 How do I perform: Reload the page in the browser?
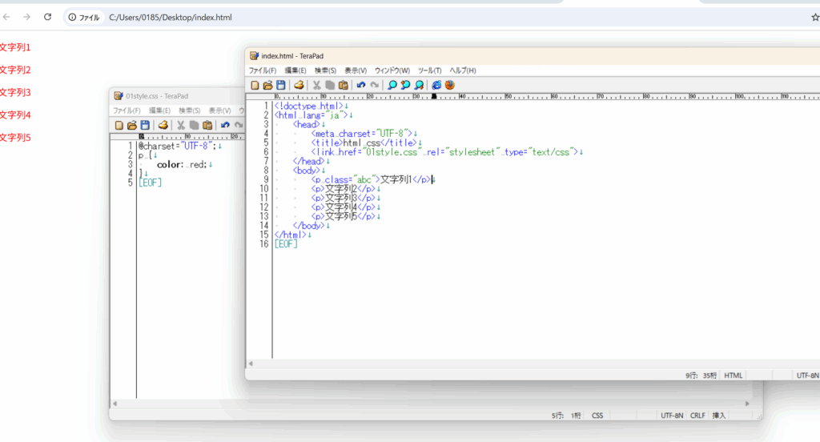[x=47, y=17]
